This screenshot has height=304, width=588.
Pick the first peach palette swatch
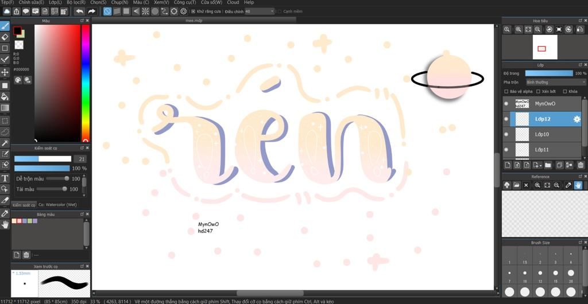tap(14, 221)
